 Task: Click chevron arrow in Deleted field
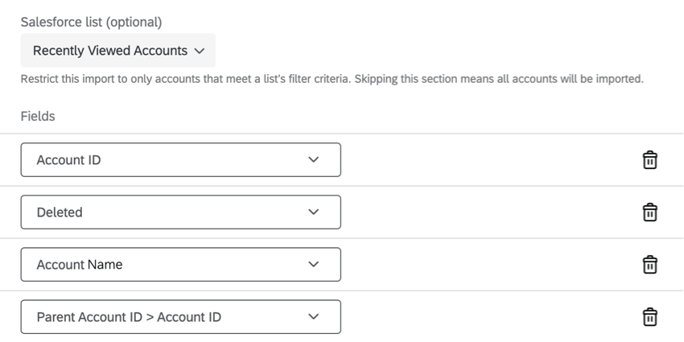(313, 212)
